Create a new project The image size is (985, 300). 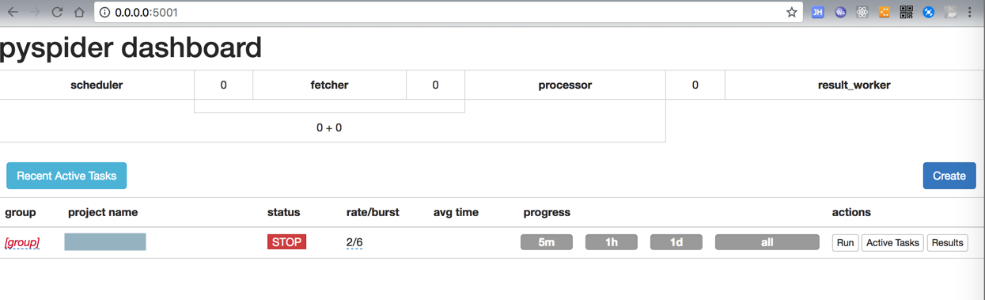coord(949,176)
